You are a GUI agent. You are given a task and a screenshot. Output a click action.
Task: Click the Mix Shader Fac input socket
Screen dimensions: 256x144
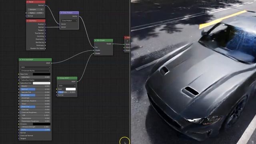tap(94, 47)
